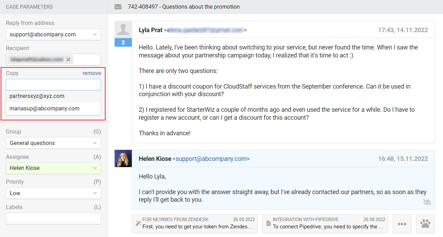Focus the Copy email input field
The image size is (443, 237).
(53, 85)
